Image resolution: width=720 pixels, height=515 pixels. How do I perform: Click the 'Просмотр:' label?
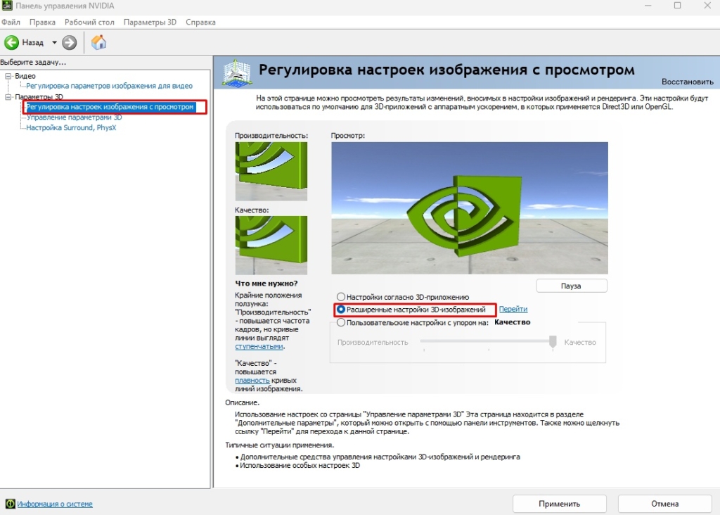348,136
